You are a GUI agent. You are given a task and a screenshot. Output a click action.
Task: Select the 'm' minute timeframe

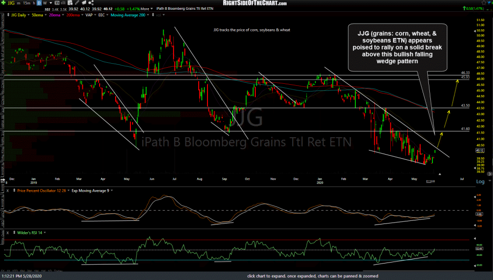point(18,3)
